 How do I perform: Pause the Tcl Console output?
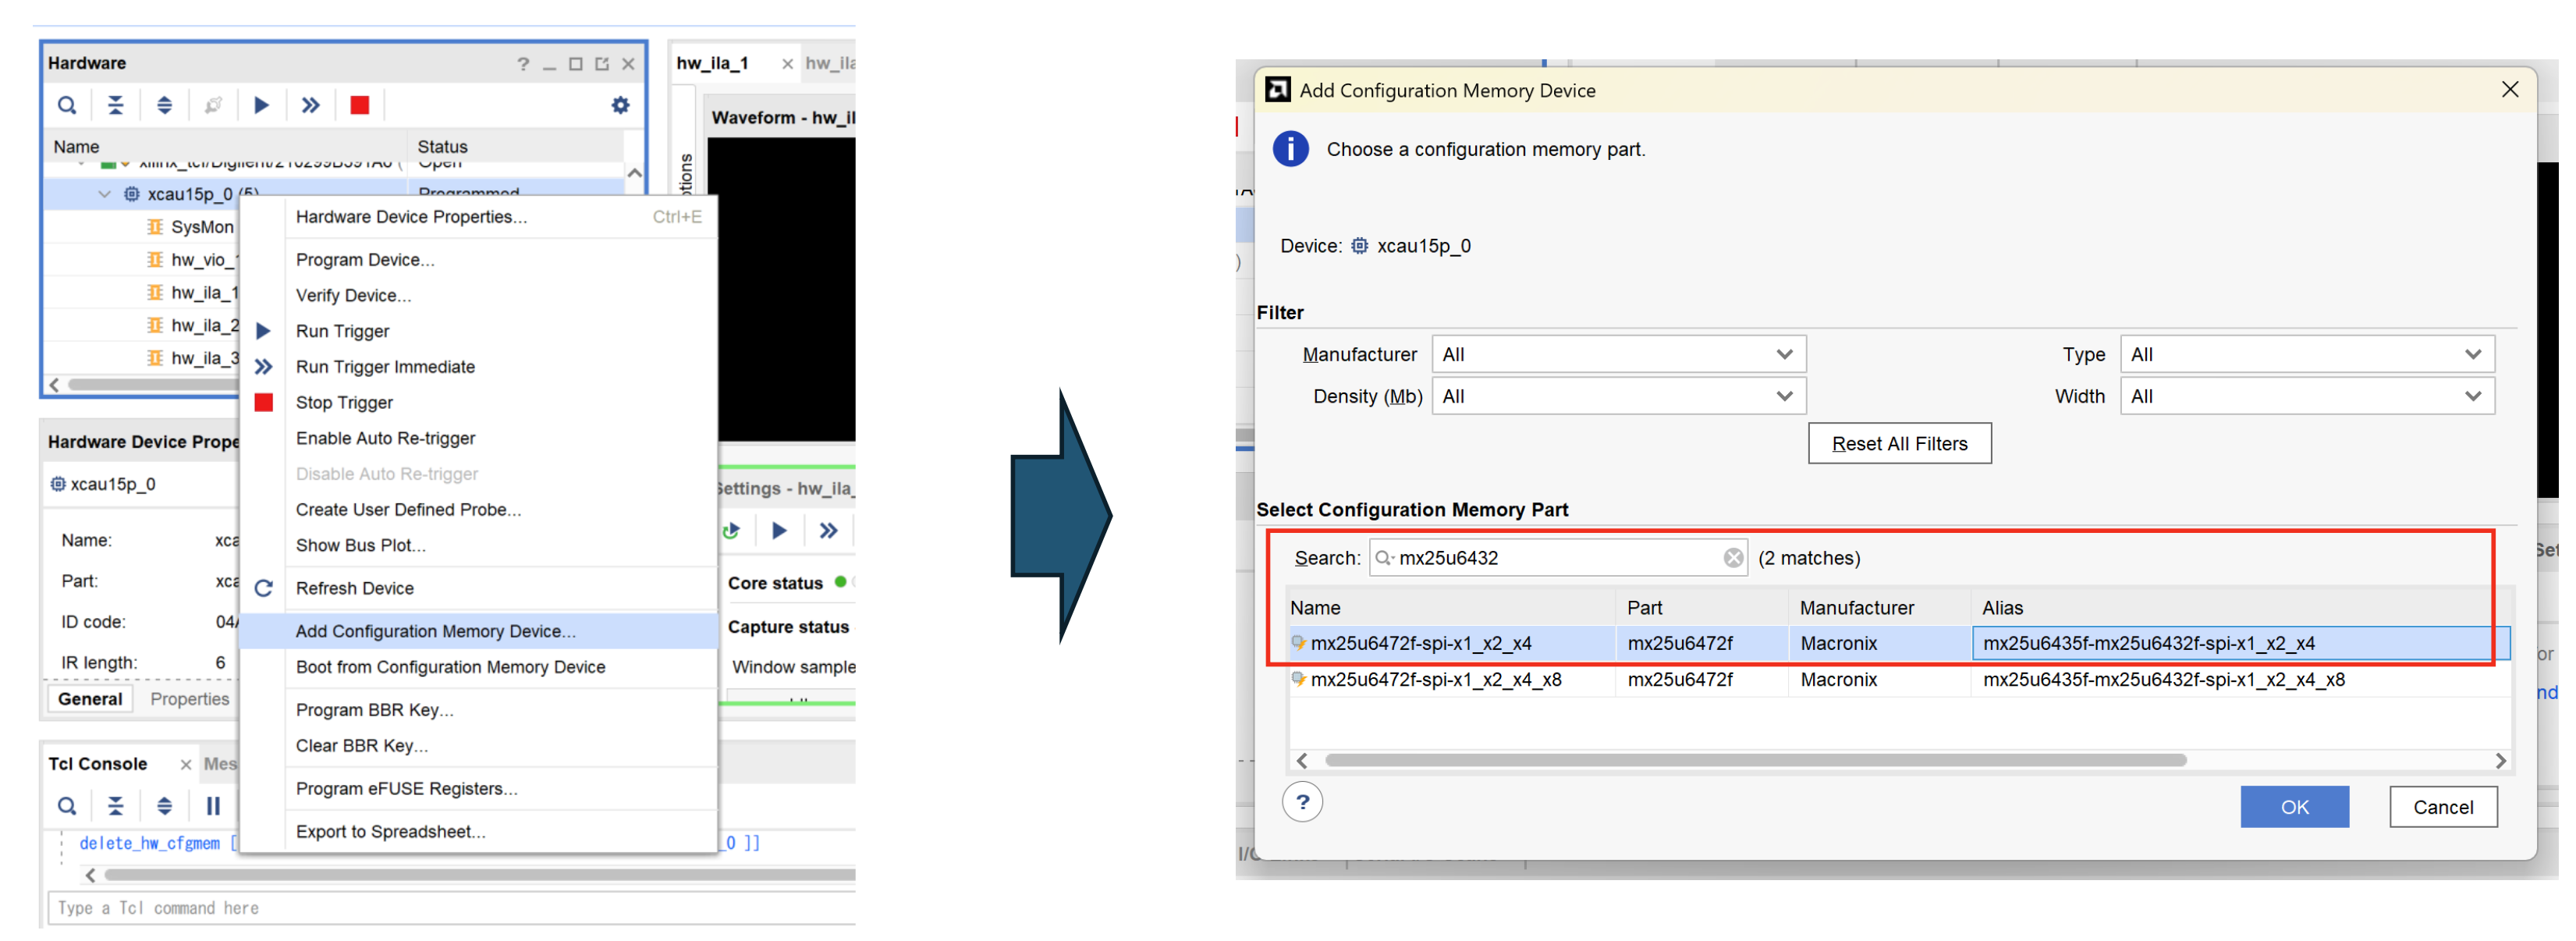click(213, 806)
